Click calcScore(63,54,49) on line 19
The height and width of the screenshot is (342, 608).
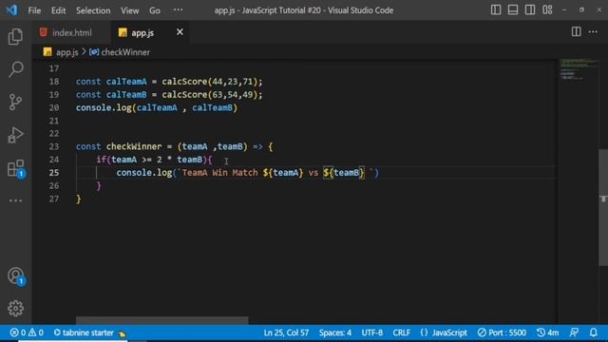[209, 95]
